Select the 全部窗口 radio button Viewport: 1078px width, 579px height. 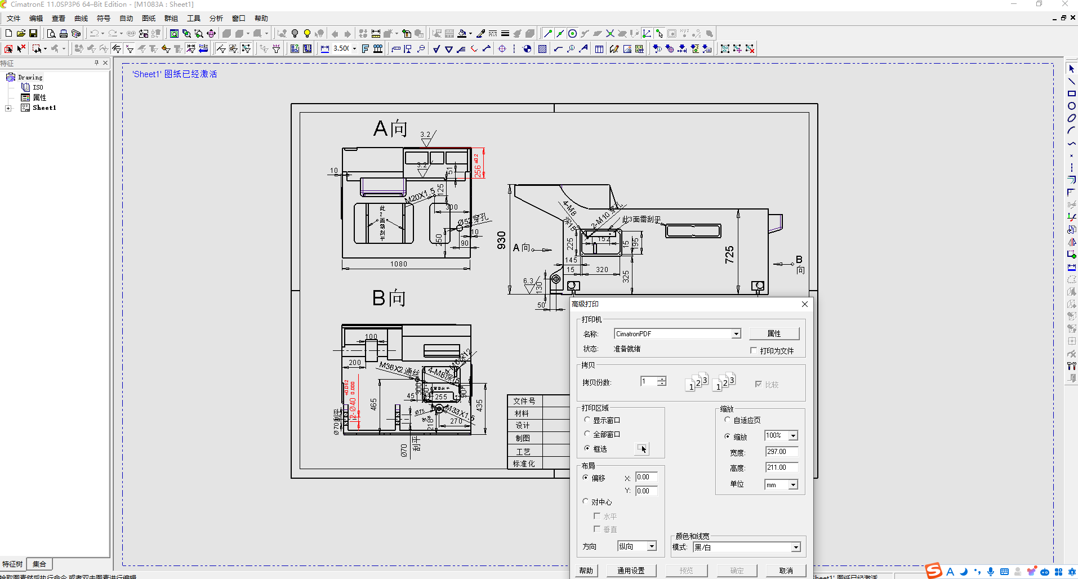pos(587,434)
